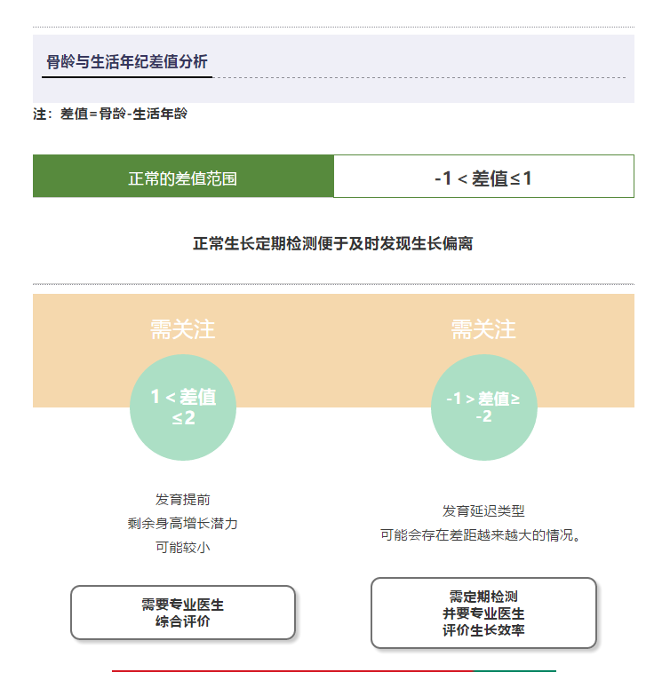Click the 可能较小 text line
This screenshot has width=670, height=688.
tap(183, 547)
